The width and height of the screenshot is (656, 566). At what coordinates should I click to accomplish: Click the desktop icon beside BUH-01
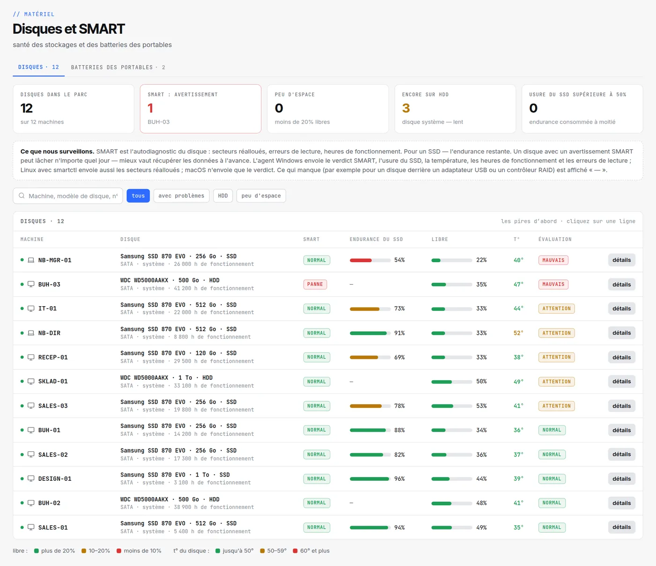31,430
